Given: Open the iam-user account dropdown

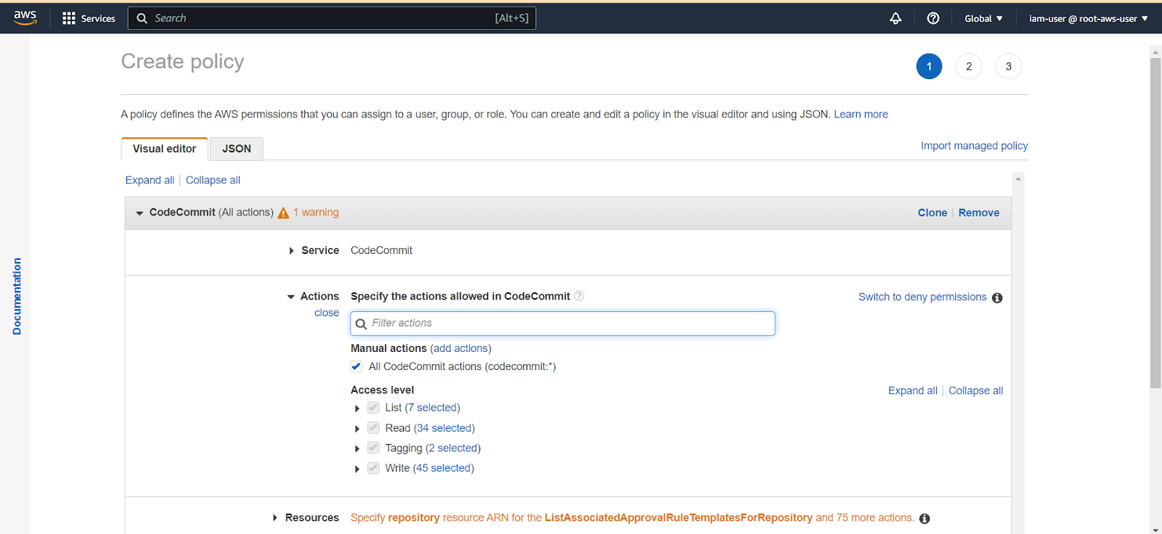Looking at the screenshot, I should click(1089, 18).
